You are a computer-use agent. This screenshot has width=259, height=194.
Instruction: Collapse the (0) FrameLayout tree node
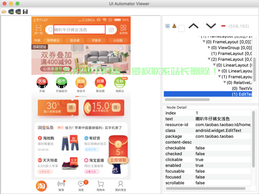[204, 42]
